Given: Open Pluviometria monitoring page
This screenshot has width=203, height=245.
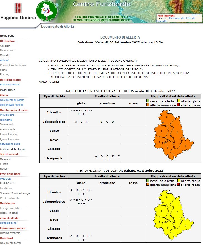Looking at the screenshot, I should pos(7,115).
